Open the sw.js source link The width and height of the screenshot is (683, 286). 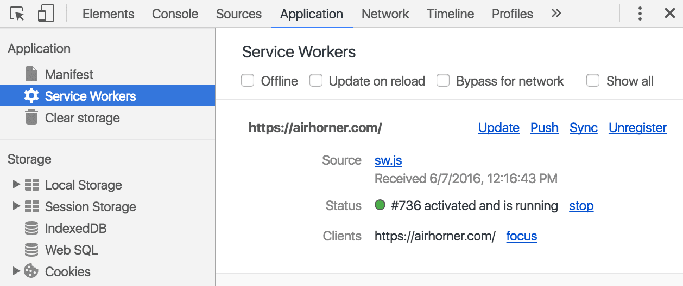[x=388, y=160]
